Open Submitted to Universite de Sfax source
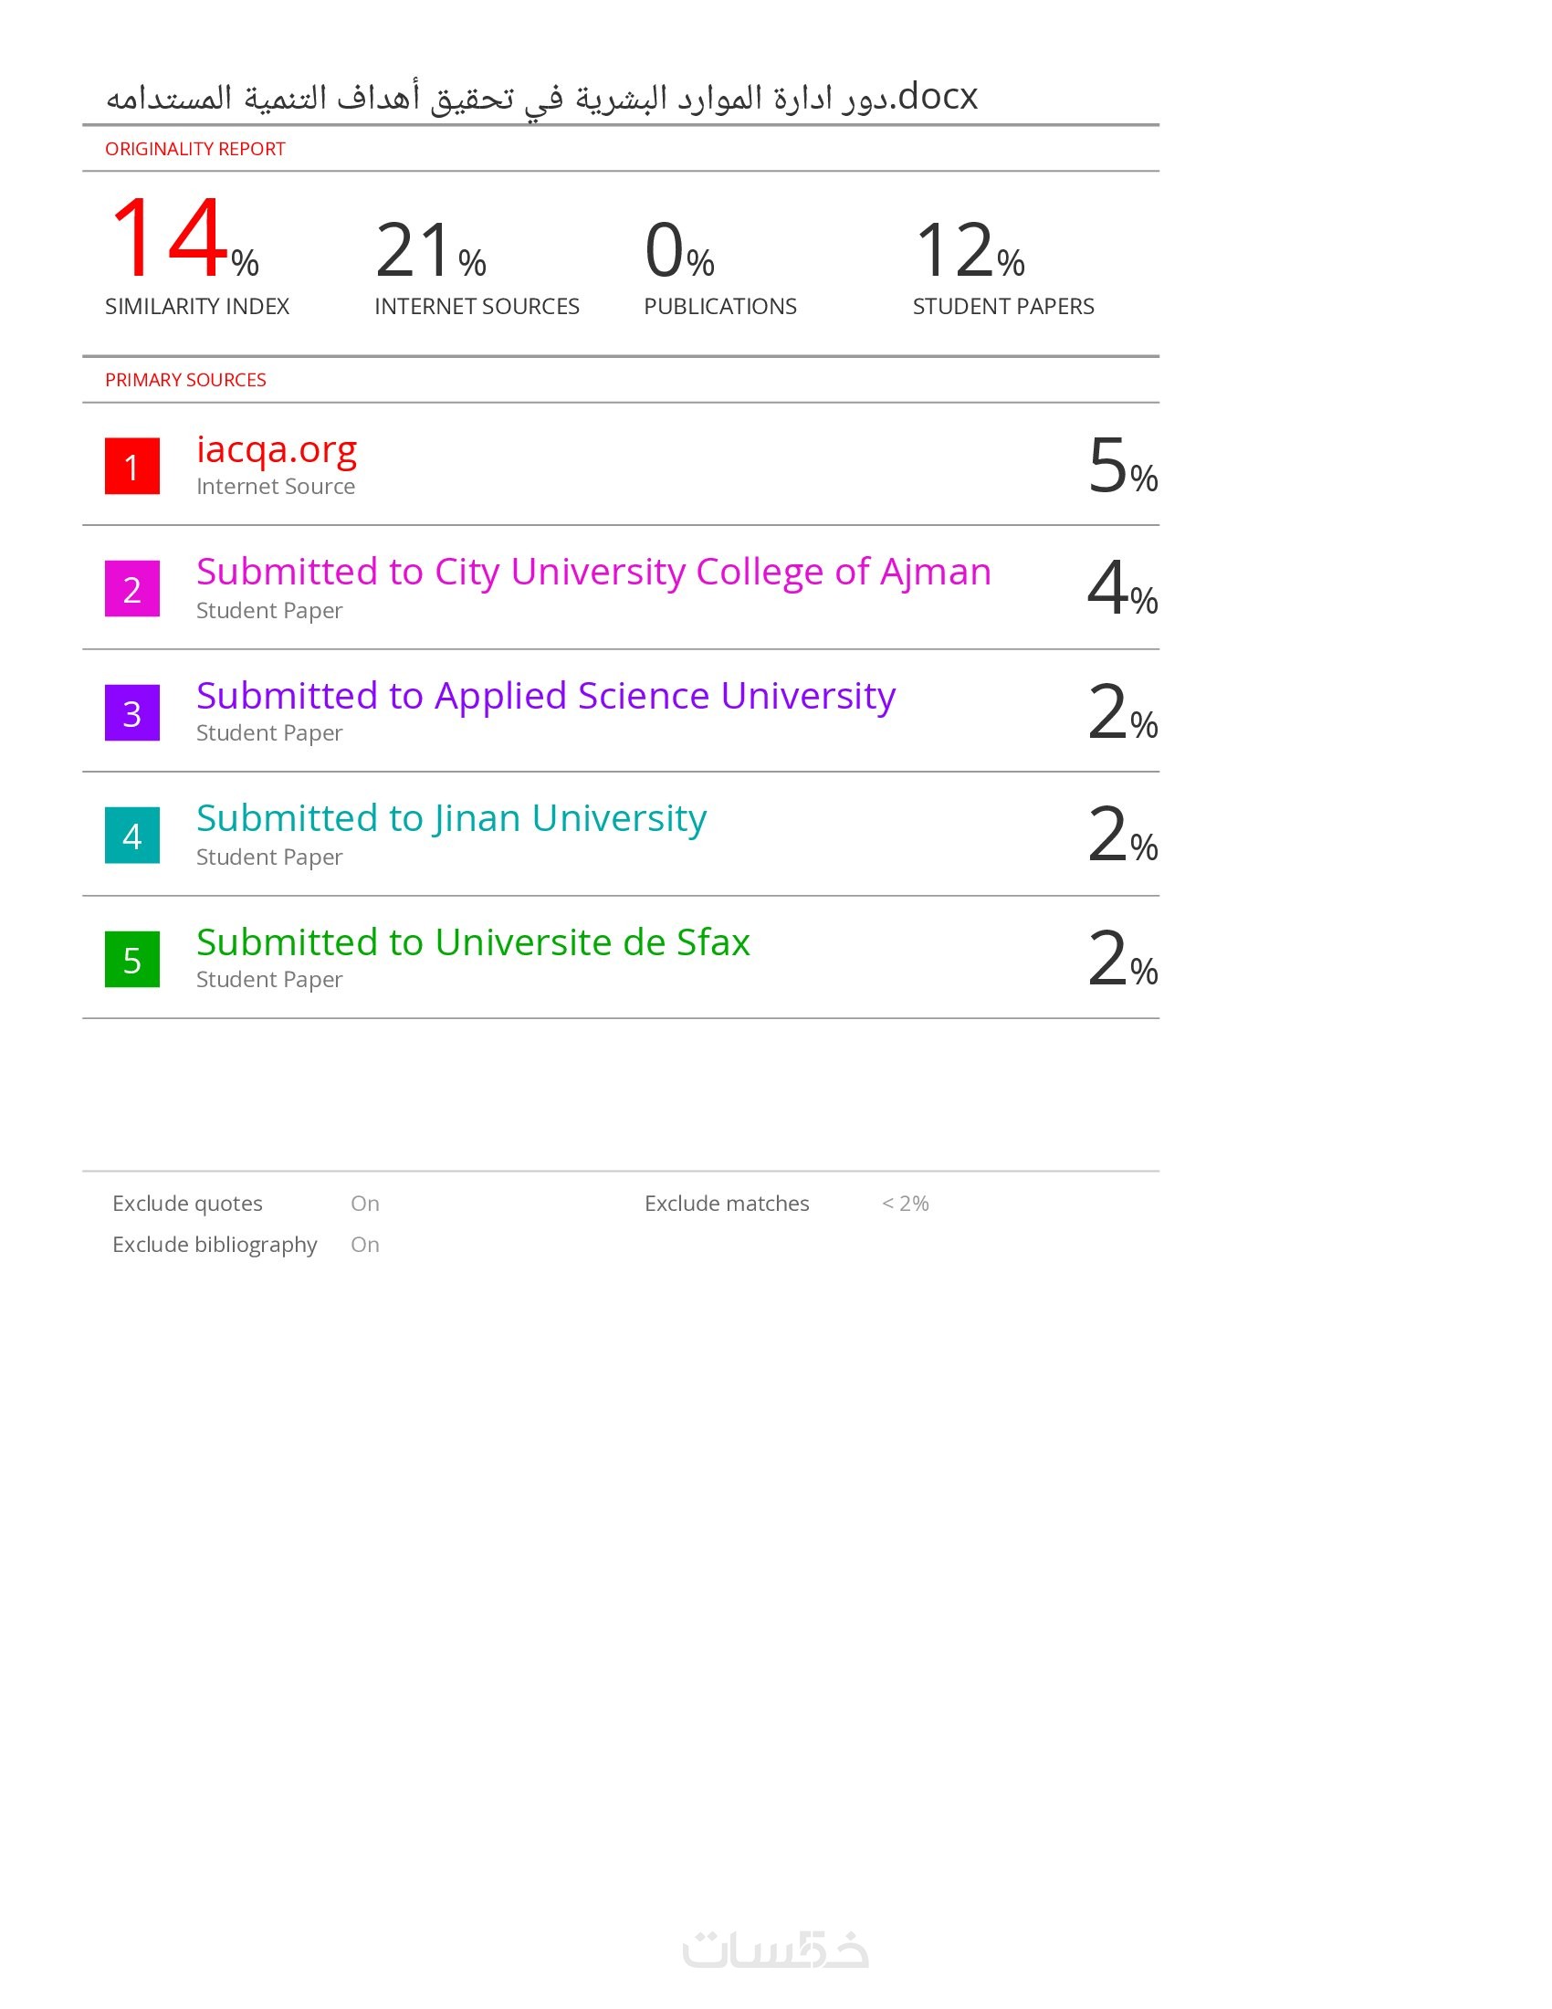Image resolution: width=1552 pixels, height=2009 pixels. coord(473,942)
